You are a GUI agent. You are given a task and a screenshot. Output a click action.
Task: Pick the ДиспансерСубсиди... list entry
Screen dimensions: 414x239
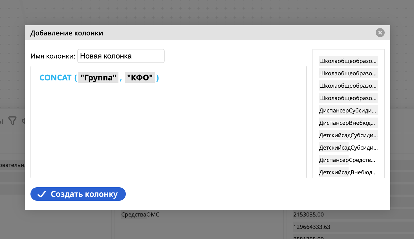(348, 111)
